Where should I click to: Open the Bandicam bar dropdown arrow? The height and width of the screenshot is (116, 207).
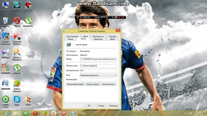pyautogui.click(x=113, y=17)
